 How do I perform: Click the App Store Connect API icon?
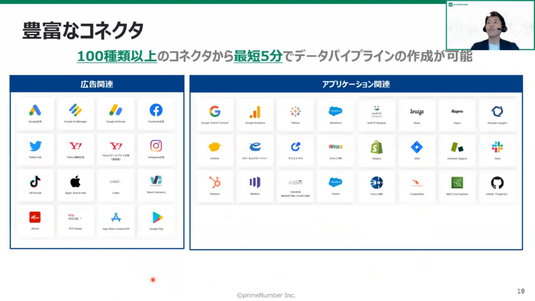(x=115, y=217)
